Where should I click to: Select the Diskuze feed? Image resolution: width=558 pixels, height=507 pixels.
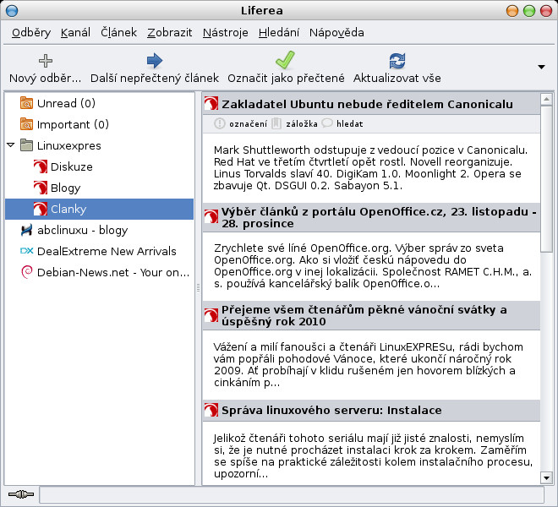click(x=99, y=166)
